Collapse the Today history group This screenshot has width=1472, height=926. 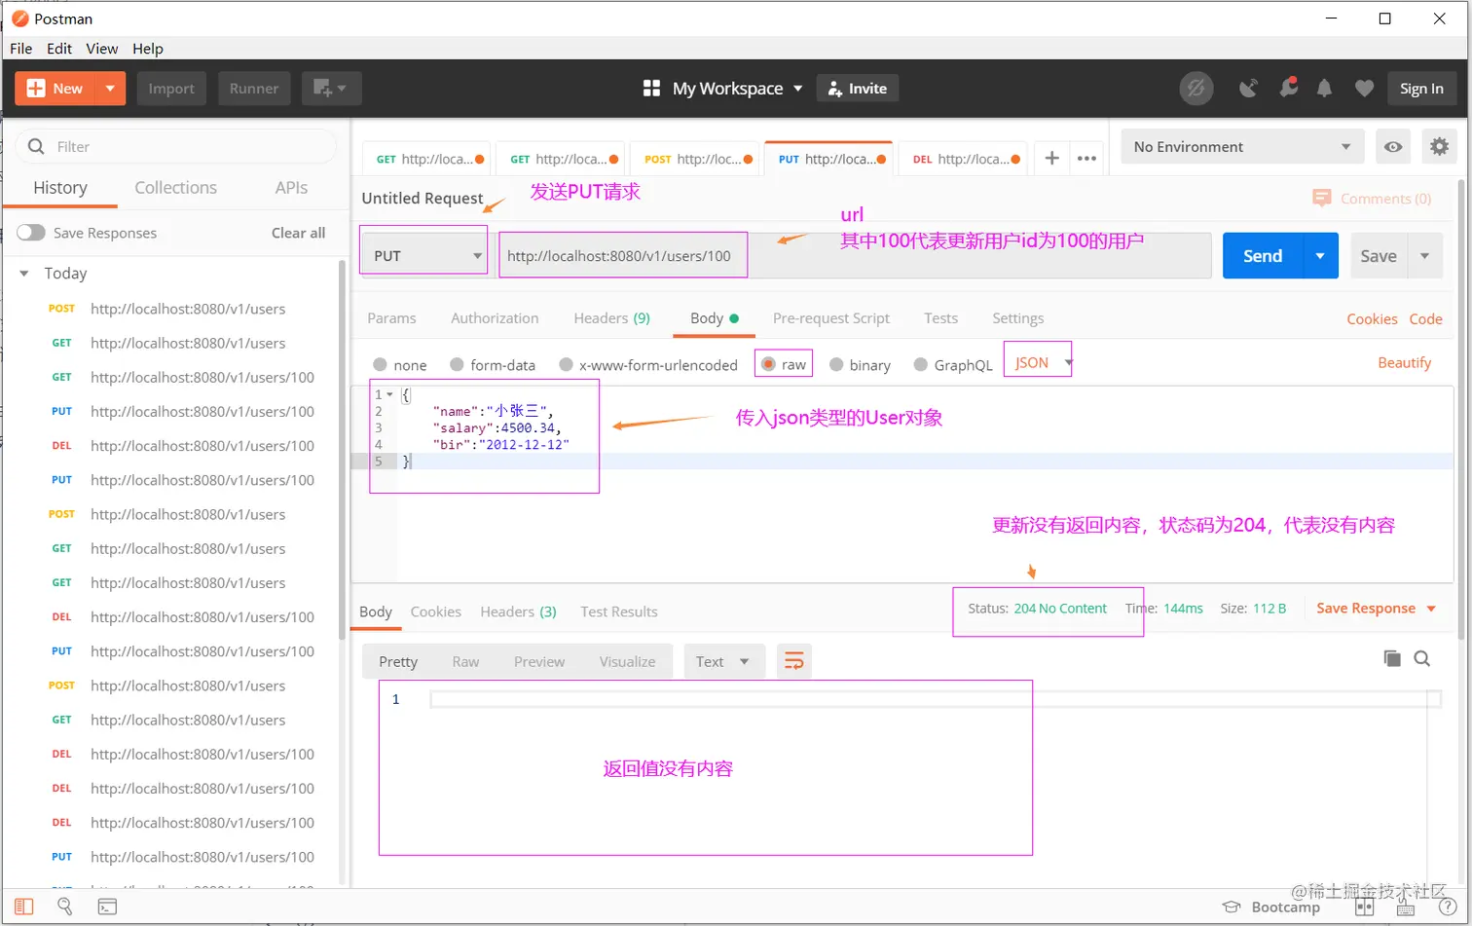(x=24, y=274)
